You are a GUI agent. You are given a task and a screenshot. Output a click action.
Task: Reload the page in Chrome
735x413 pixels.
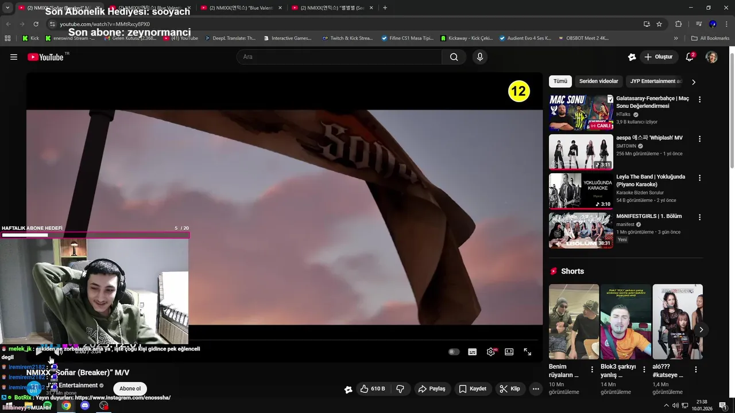tap(36, 24)
